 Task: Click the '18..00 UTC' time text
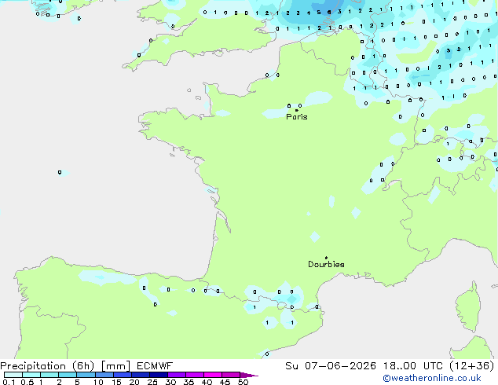pyautogui.click(x=413, y=366)
